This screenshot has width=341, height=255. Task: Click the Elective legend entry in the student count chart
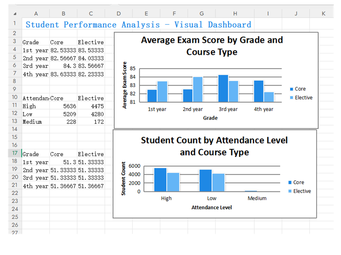point(300,191)
